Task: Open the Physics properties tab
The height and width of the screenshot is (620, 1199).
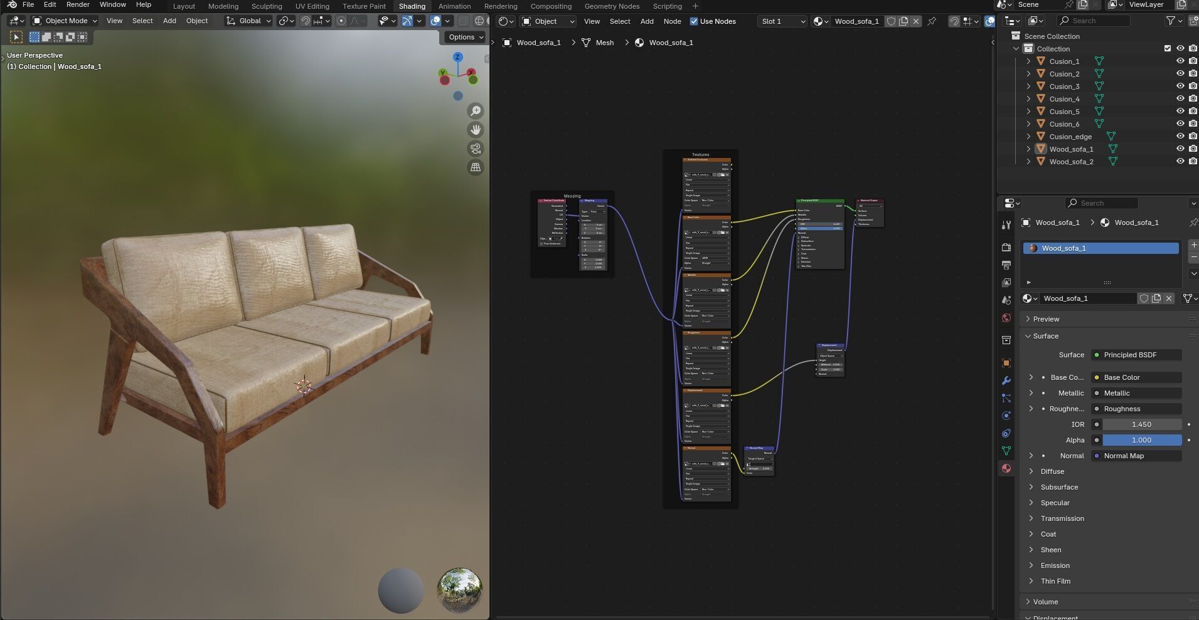Action: pos(1006,416)
